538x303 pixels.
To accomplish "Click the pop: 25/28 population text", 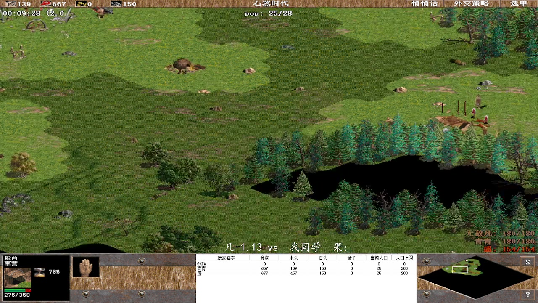I will 268,13.
